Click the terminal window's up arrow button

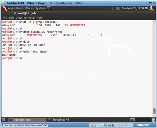pos(4,13)
